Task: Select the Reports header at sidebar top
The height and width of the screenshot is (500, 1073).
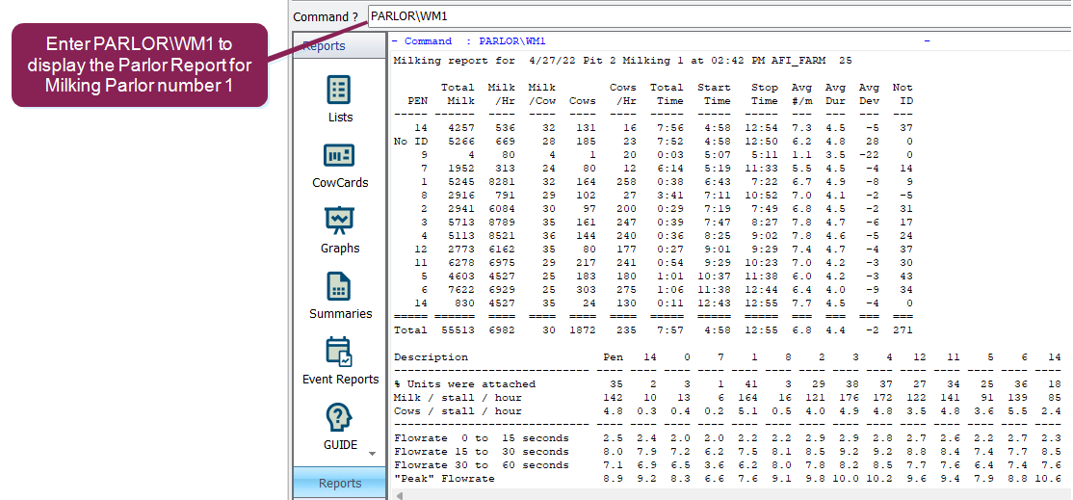Action: [339, 46]
